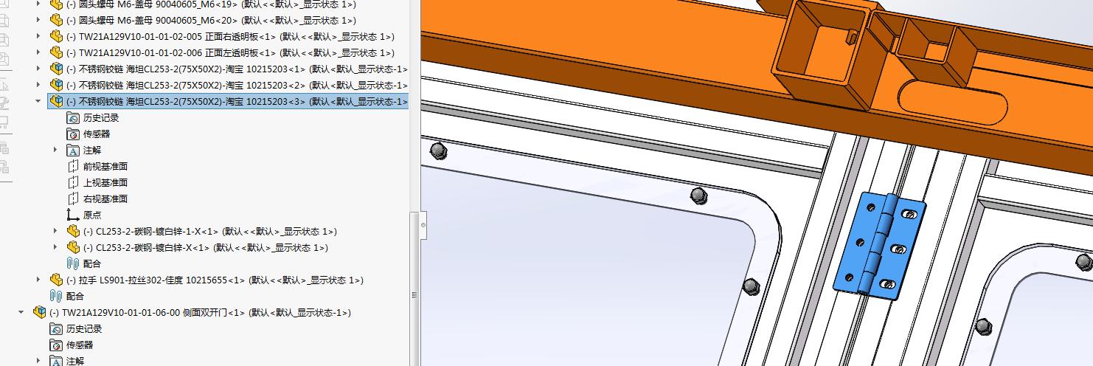Select the 前视基准面 plane icon
The image size is (1093, 366).
(x=73, y=167)
